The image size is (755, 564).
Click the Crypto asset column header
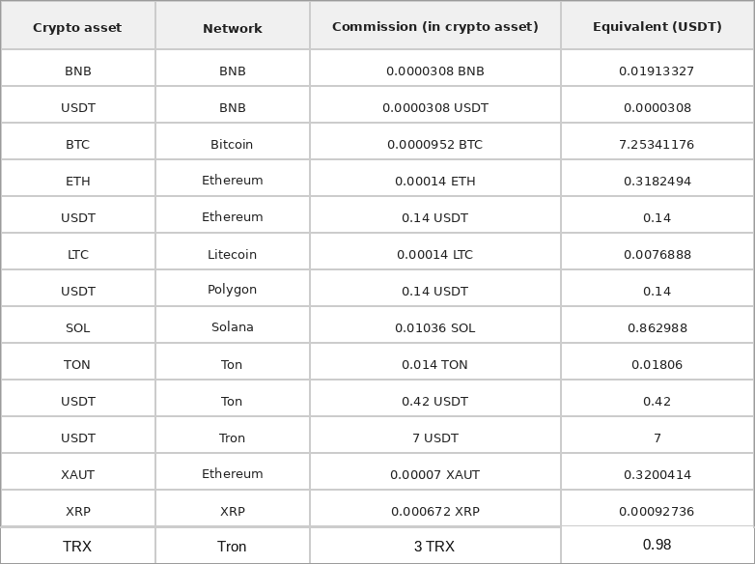coord(77,27)
